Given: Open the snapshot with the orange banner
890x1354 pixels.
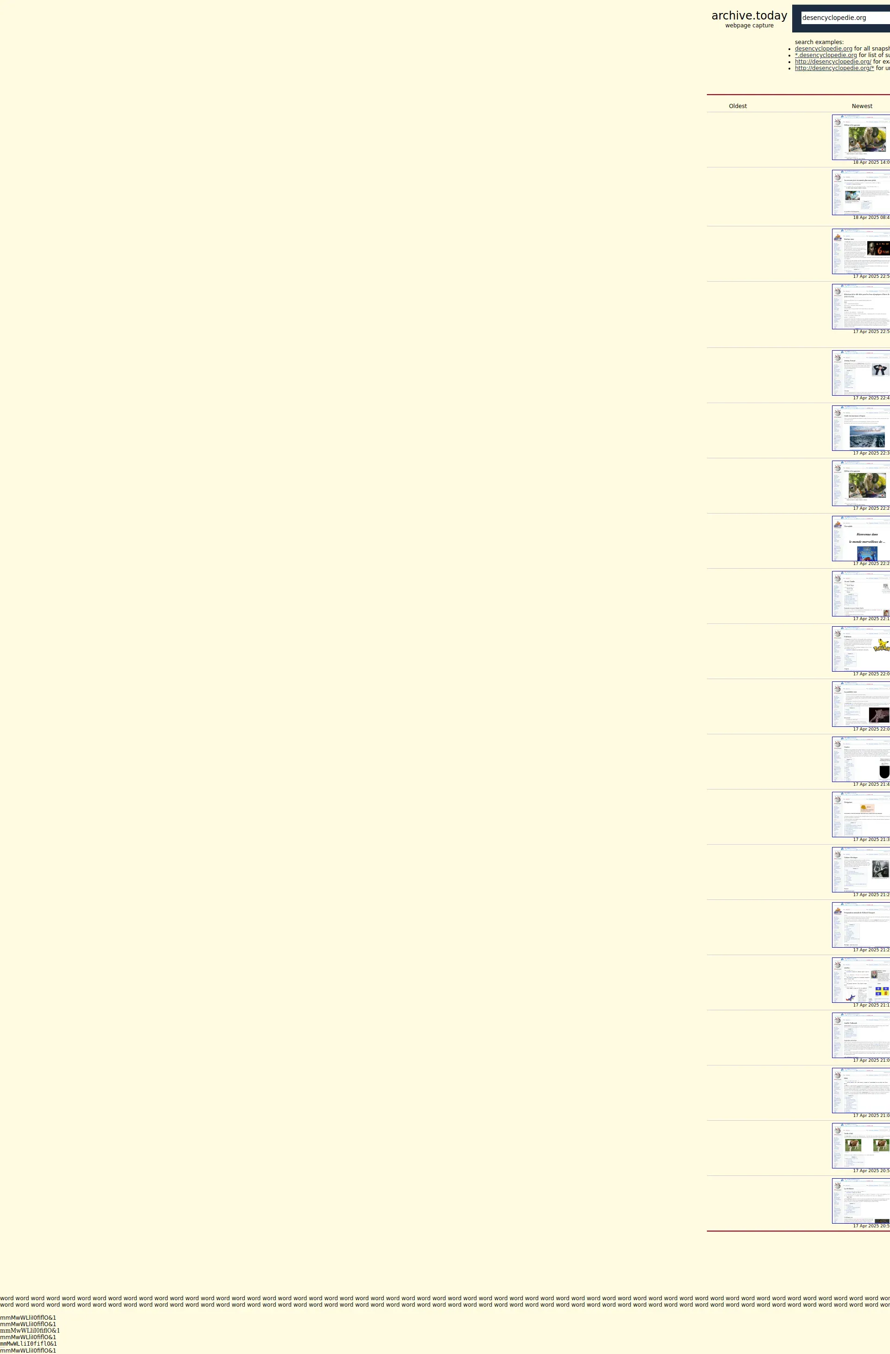Looking at the screenshot, I should (x=861, y=814).
